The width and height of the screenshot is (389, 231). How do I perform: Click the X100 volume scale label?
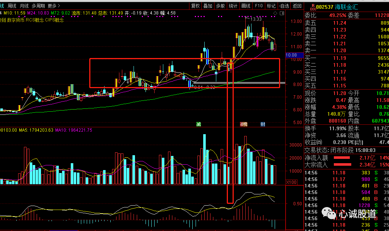(x=291, y=182)
